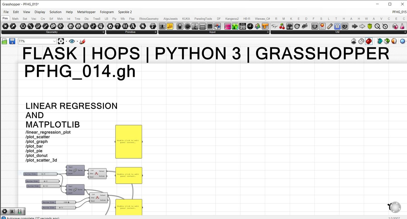Image resolution: width=407 pixels, height=219 pixels.
Task: Toggle the teal preview selected-only icon
Action: tap(380, 41)
